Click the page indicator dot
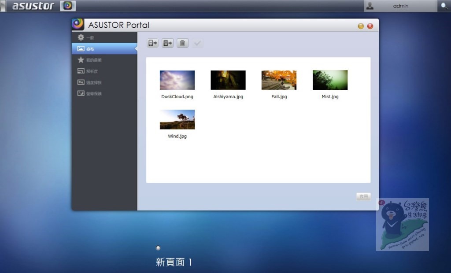 (x=158, y=248)
